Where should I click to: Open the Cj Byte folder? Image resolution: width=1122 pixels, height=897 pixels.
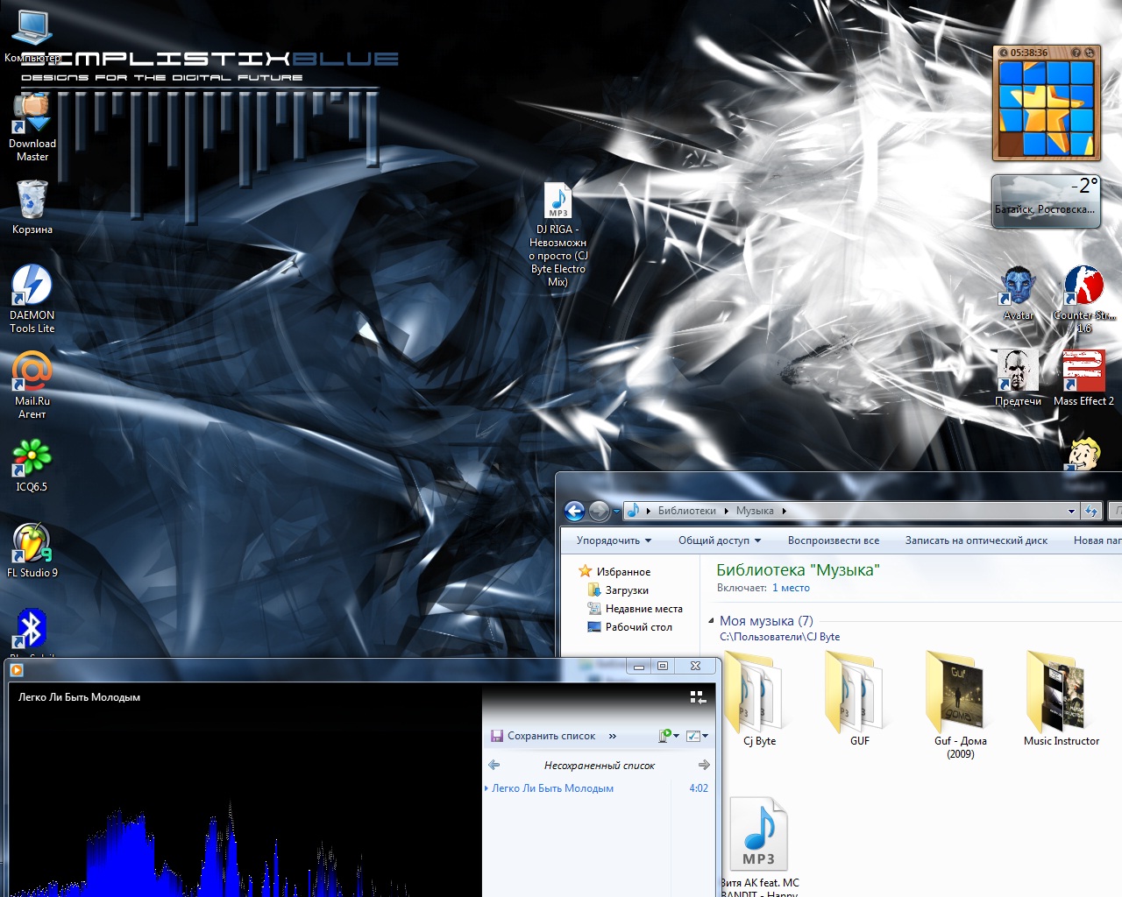759,698
